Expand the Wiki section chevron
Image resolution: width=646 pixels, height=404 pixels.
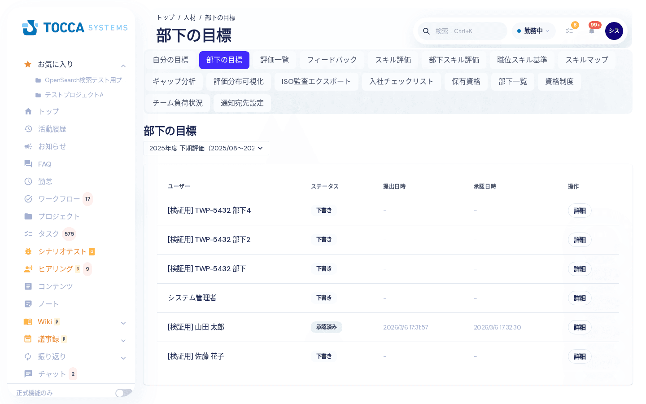[x=123, y=323]
